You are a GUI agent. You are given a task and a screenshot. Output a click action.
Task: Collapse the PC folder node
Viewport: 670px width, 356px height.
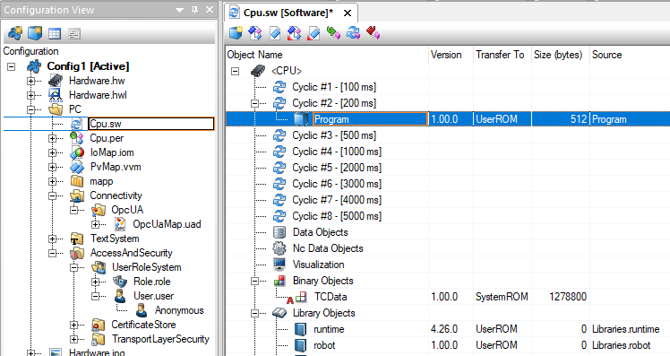tap(30, 109)
